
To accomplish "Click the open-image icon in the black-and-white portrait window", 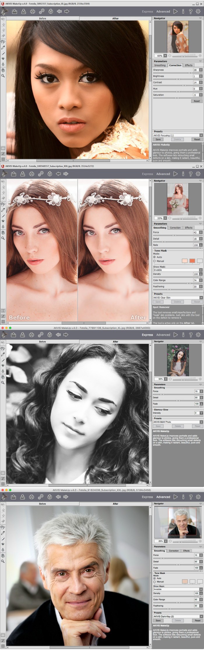I will [13, 335].
